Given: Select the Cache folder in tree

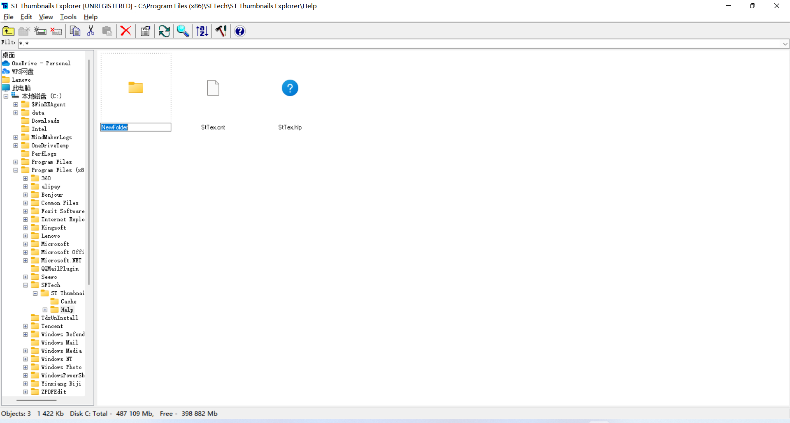Looking at the screenshot, I should point(68,301).
